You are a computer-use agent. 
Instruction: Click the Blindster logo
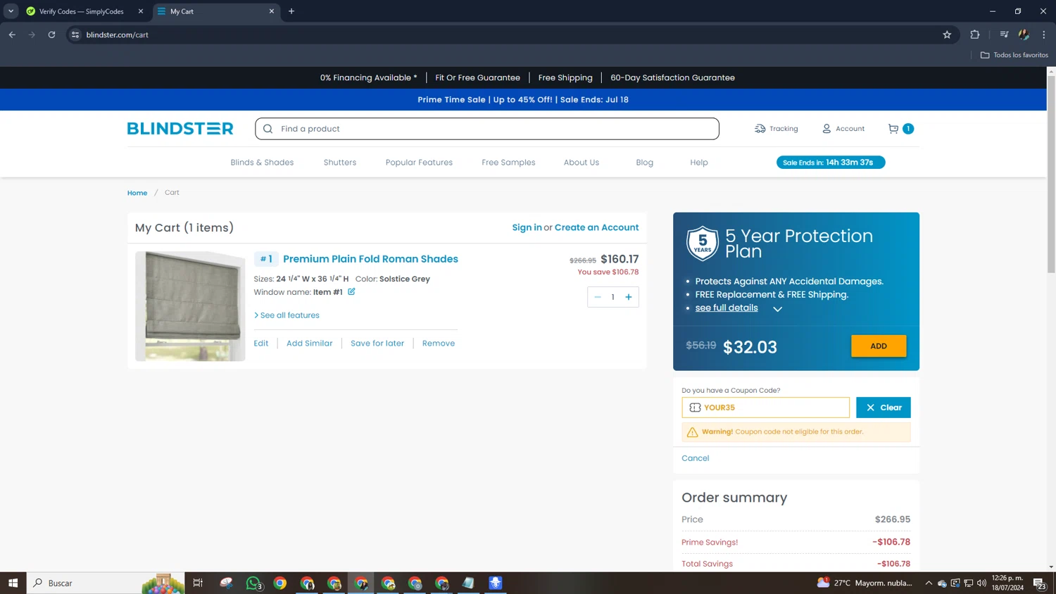point(180,128)
